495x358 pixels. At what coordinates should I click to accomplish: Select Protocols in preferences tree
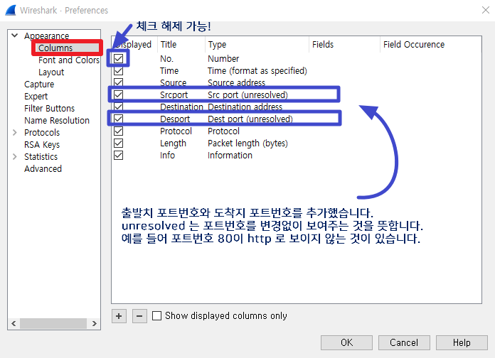coord(42,133)
